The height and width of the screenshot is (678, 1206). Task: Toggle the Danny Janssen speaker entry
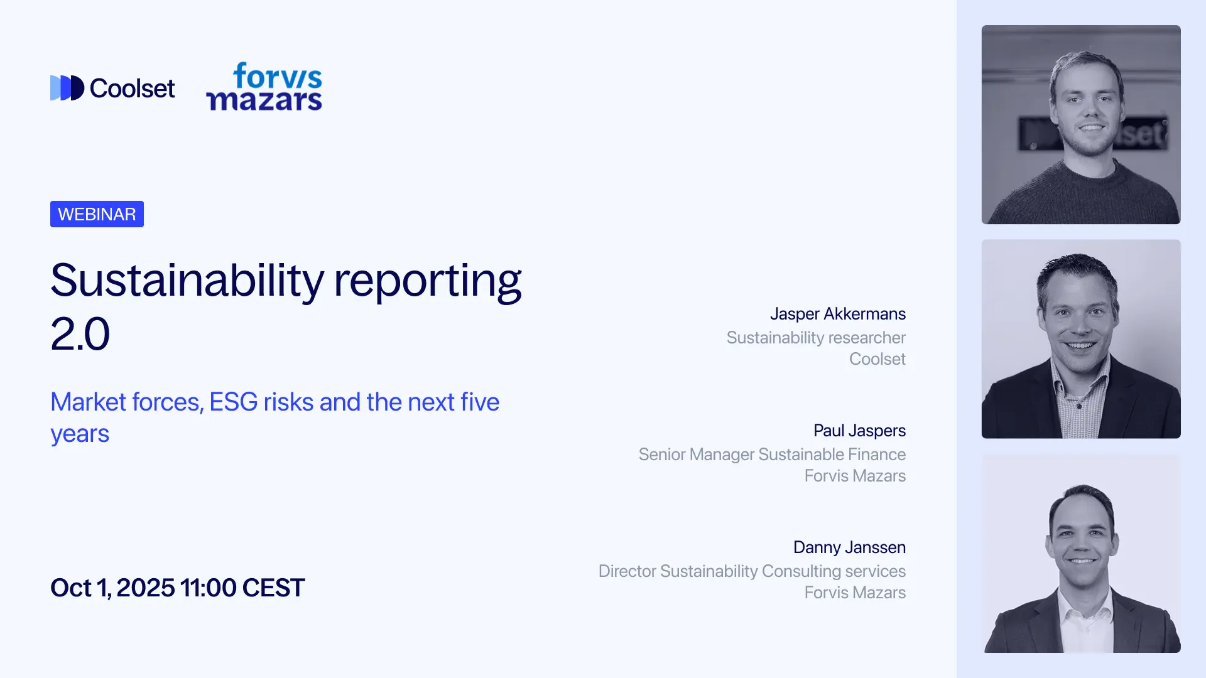849,547
